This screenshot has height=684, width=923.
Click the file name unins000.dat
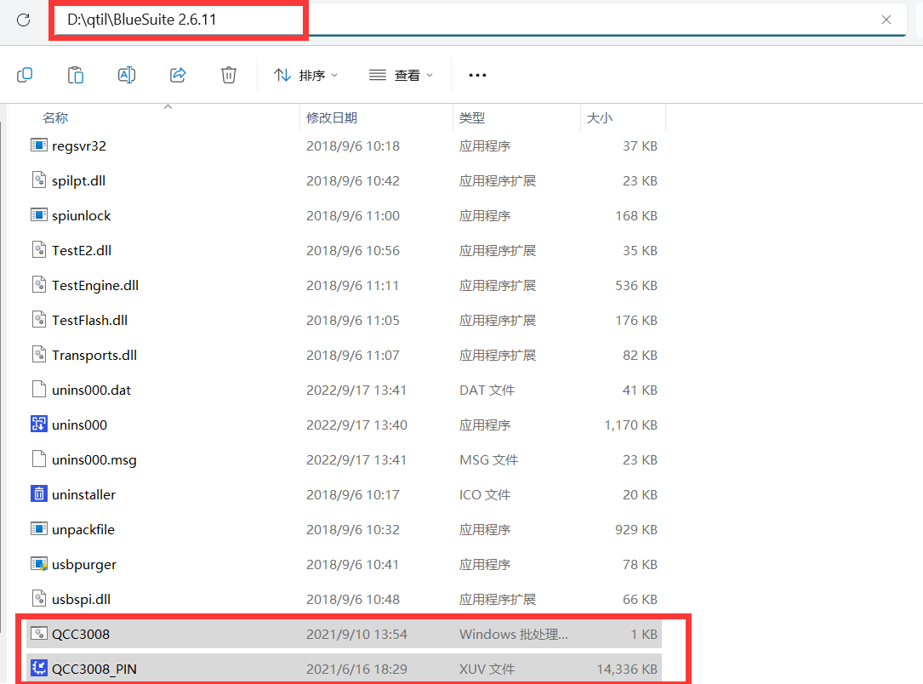click(91, 390)
